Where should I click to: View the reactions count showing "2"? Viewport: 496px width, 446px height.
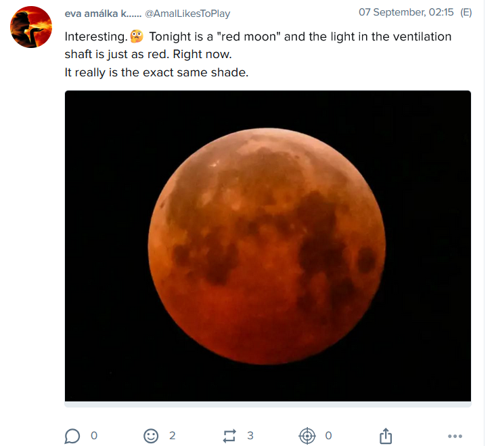point(173,436)
